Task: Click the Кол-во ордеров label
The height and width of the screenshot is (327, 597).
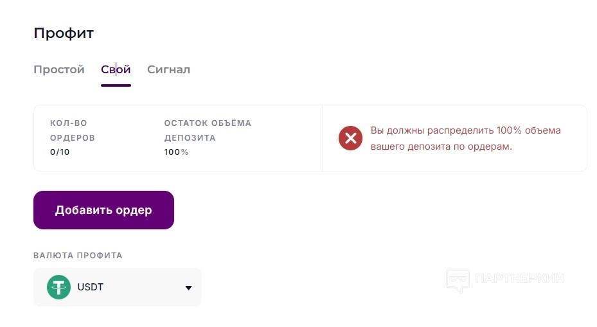Action: point(72,130)
